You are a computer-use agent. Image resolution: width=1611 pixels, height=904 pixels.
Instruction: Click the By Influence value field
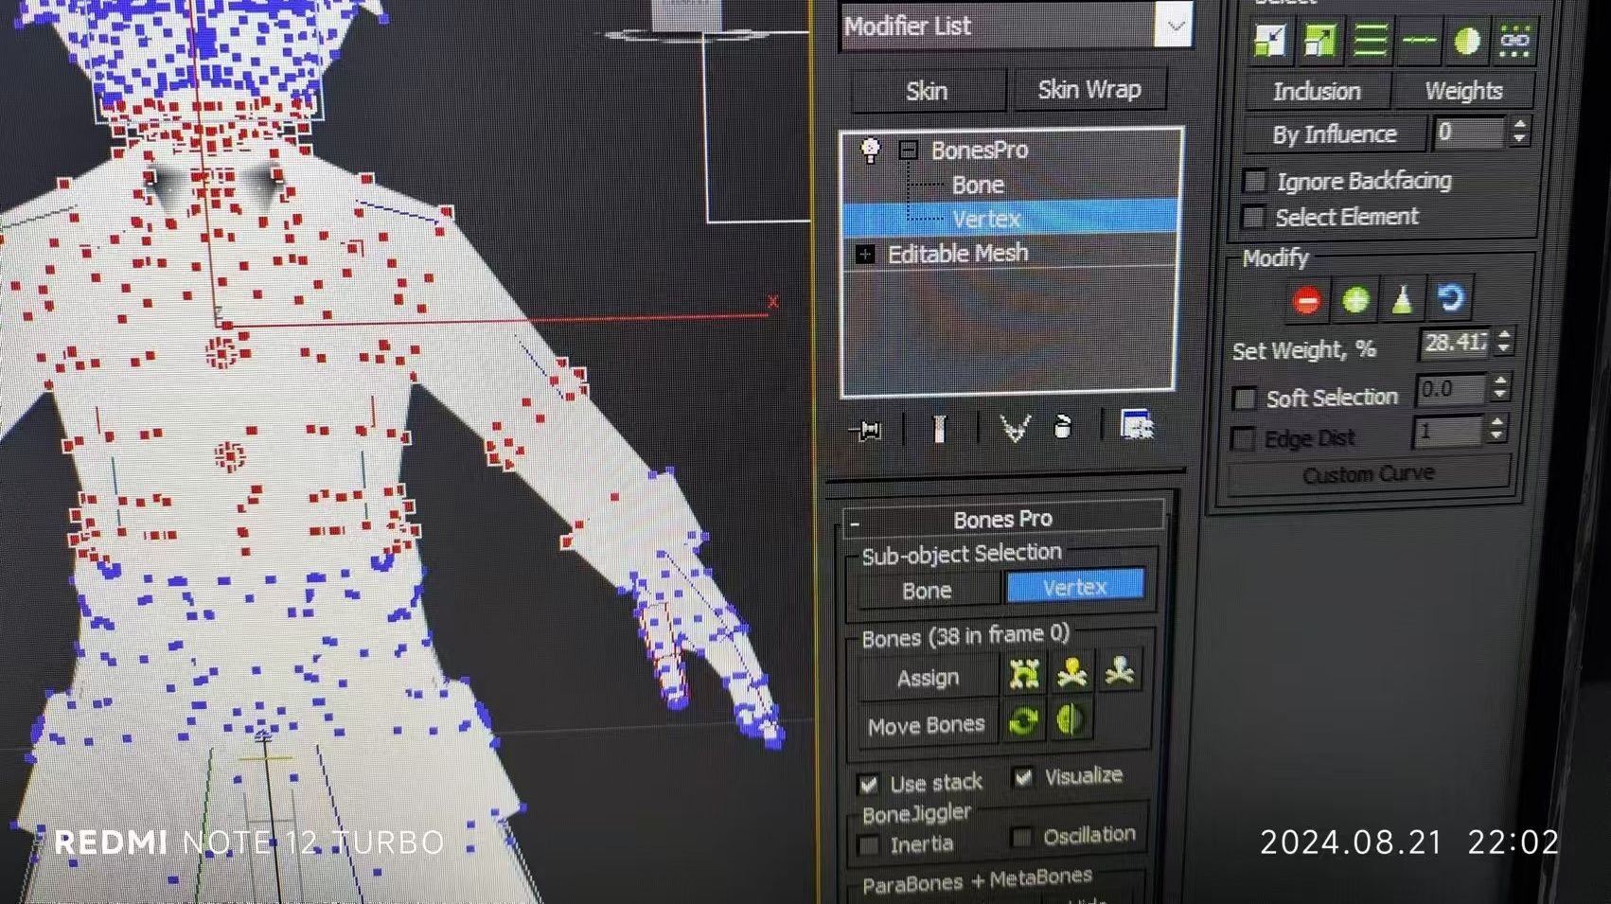click(1469, 133)
